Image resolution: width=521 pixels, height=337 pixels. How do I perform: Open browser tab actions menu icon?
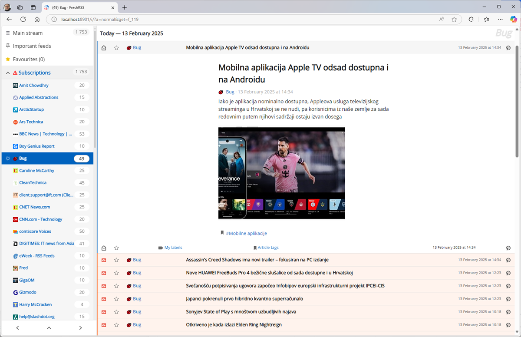tap(33, 7)
